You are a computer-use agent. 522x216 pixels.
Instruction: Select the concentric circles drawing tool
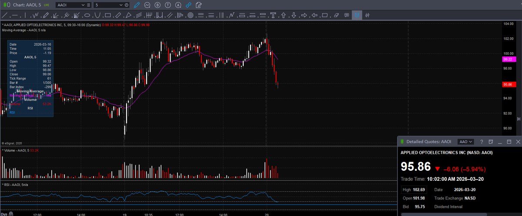click(x=190, y=15)
